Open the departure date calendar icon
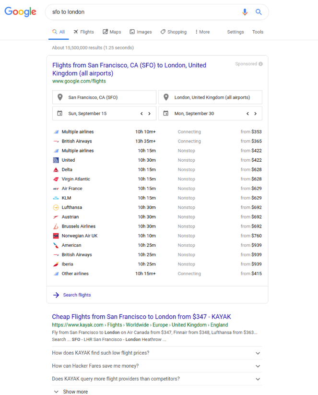Viewport: 318px width, 395px height. [59, 113]
